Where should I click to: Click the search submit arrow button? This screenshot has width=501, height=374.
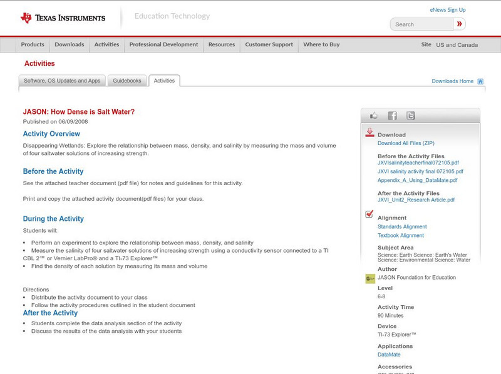[x=459, y=24]
